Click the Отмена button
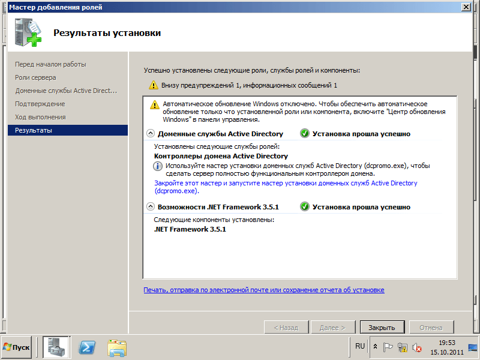Screen dimensions: 480x360 click(x=431, y=328)
